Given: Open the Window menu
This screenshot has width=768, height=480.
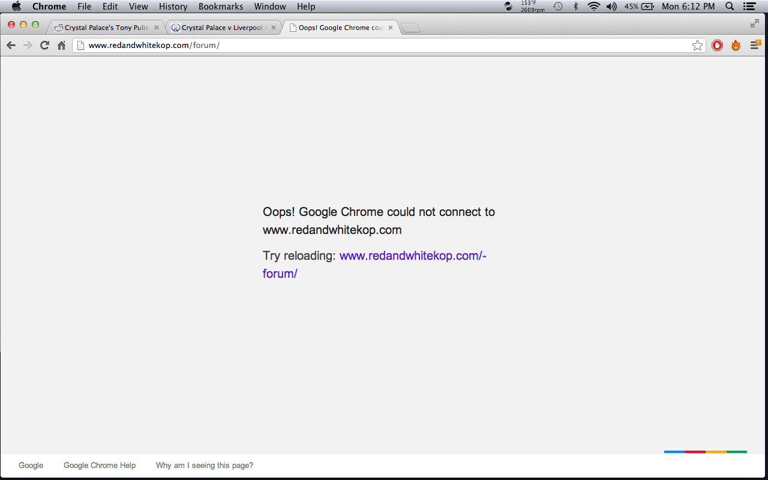Looking at the screenshot, I should coord(270,7).
